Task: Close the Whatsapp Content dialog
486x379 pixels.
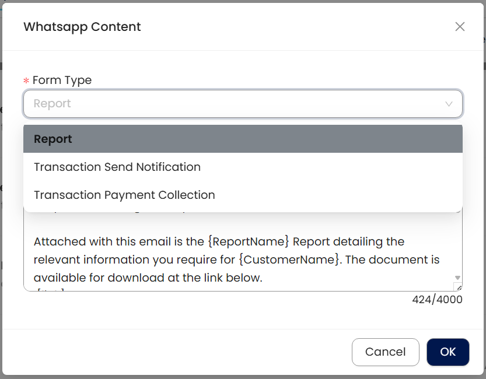Action: pyautogui.click(x=460, y=27)
